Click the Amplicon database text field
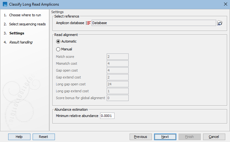The height and width of the screenshot is (142, 230). click(153, 23)
